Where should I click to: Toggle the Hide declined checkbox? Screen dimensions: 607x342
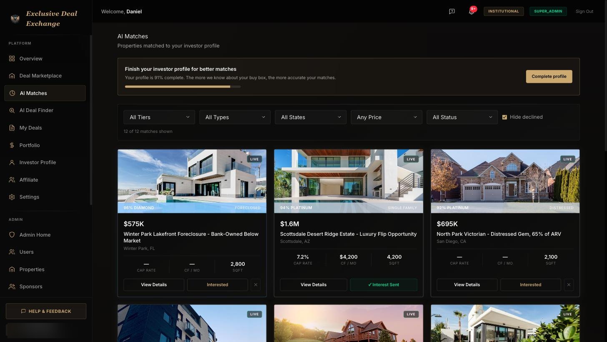pos(504,117)
